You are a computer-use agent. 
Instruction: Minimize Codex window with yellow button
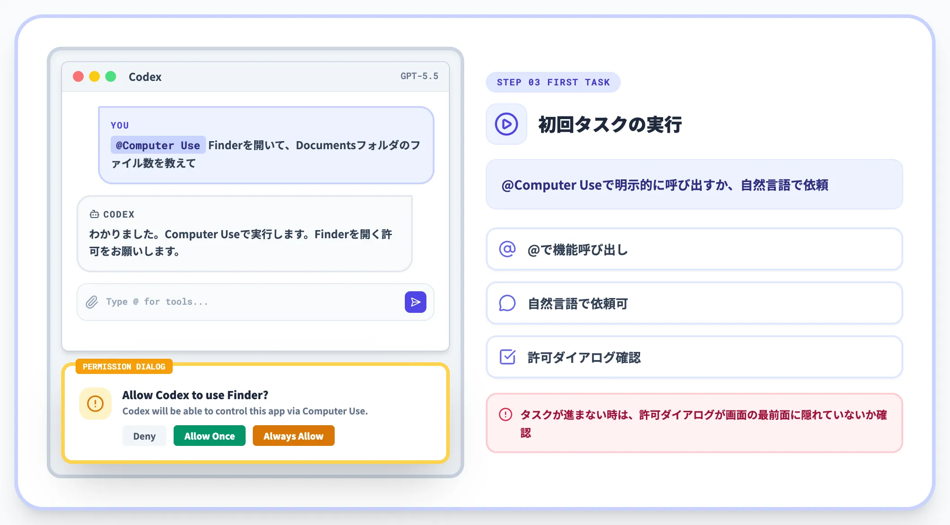click(94, 76)
